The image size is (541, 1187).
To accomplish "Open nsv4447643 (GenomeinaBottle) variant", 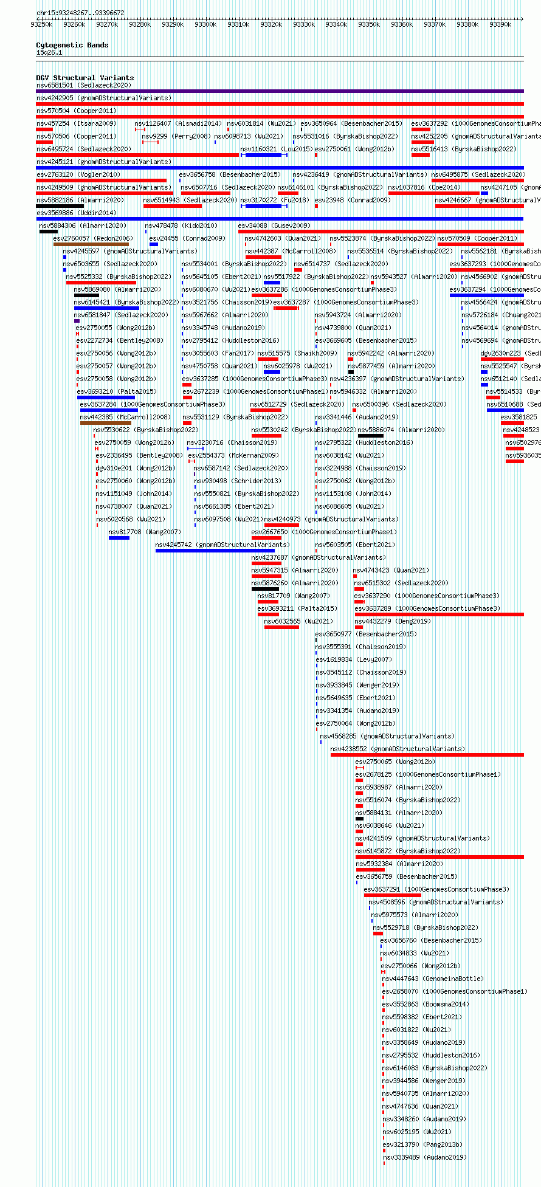I will tap(433, 979).
